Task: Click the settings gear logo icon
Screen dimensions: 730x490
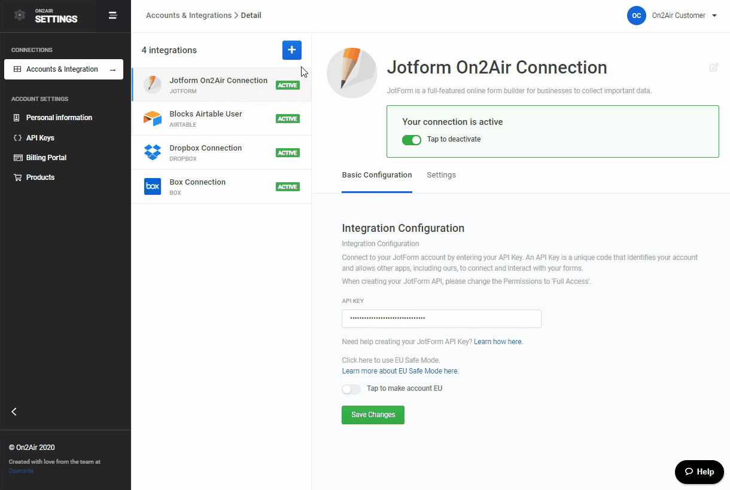Action: (x=20, y=16)
